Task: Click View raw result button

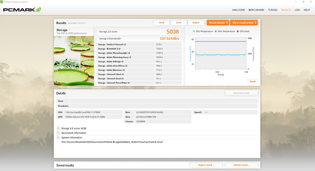Action: [241, 93]
